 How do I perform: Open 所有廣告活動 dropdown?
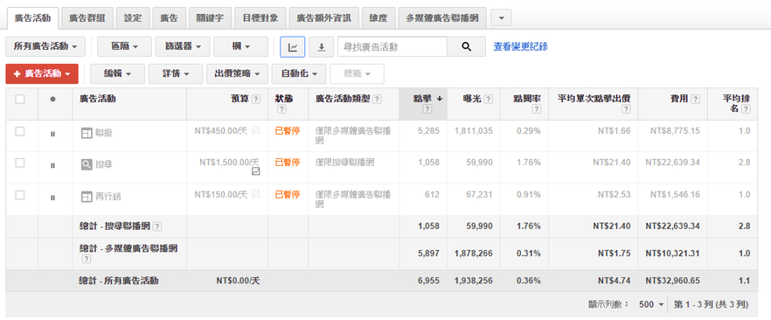pos(45,46)
